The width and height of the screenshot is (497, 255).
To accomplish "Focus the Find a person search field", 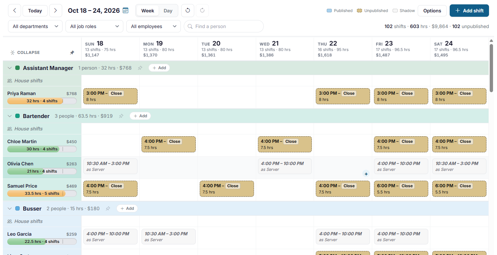I will coord(224,26).
